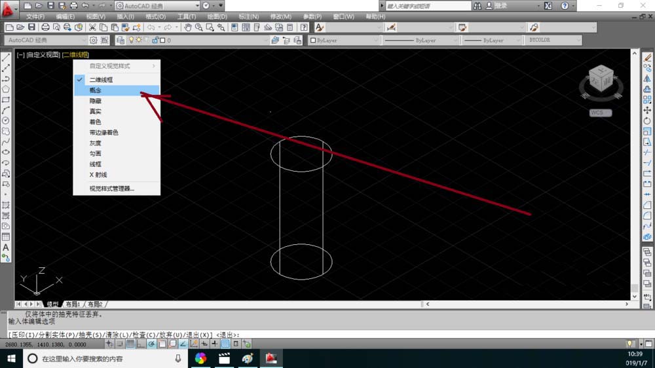This screenshot has width=655, height=368.
Task: Toggle Ortho mode in status bar
Action: coord(141,344)
